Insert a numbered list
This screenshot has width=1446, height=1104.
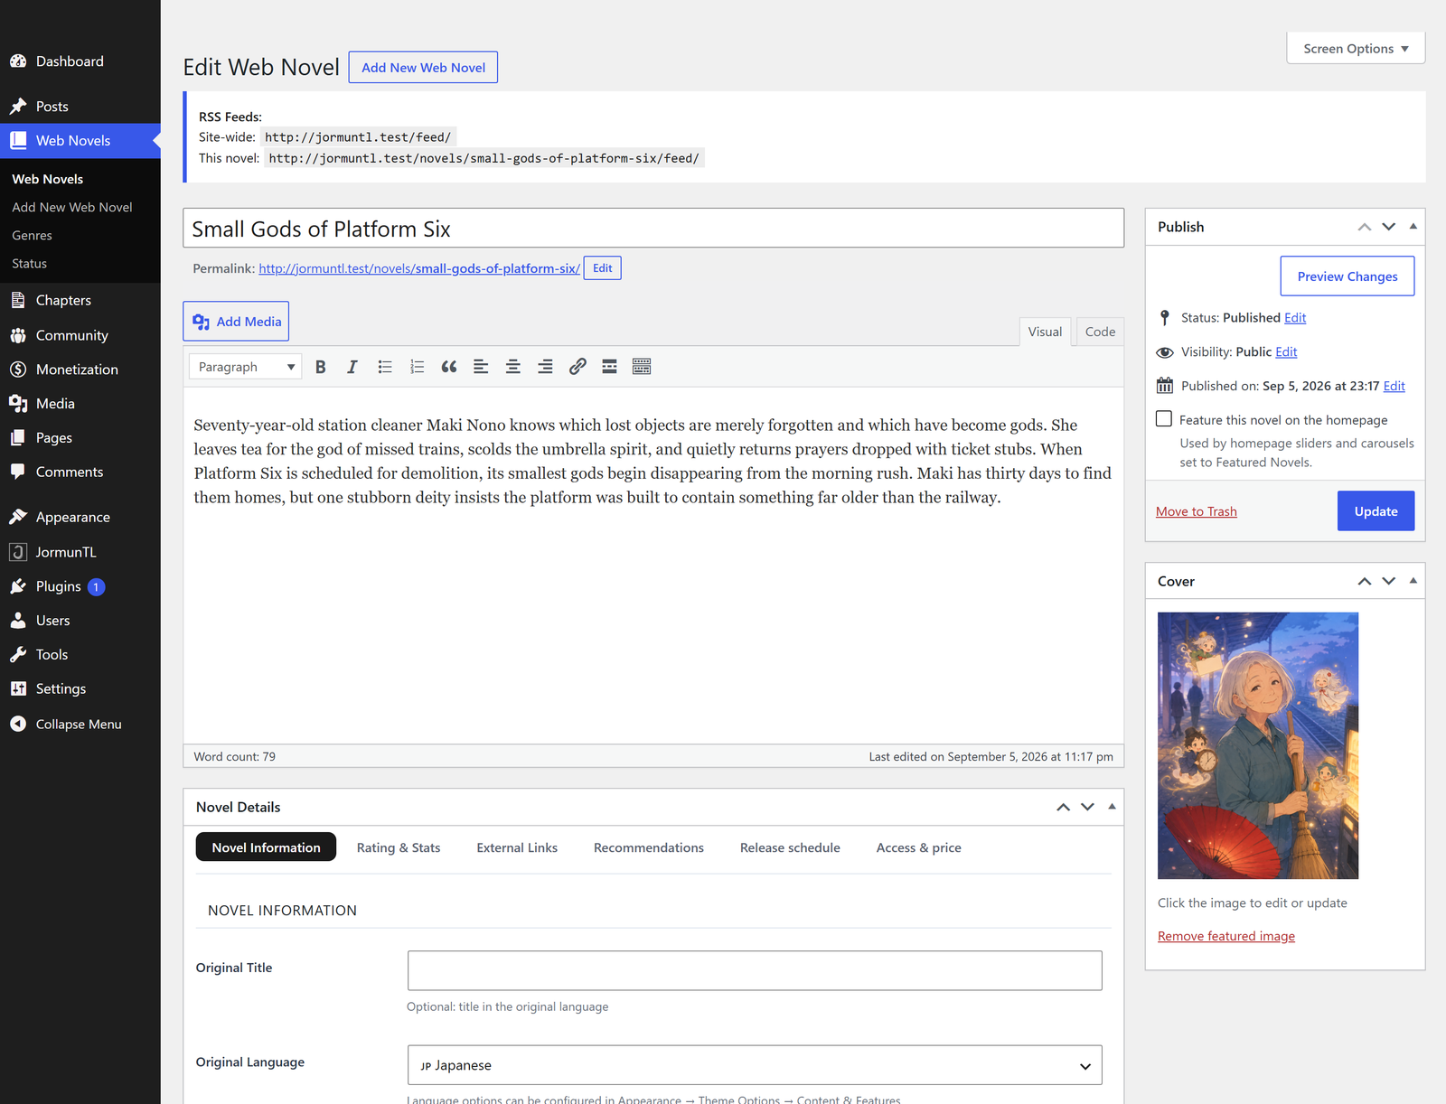[417, 367]
